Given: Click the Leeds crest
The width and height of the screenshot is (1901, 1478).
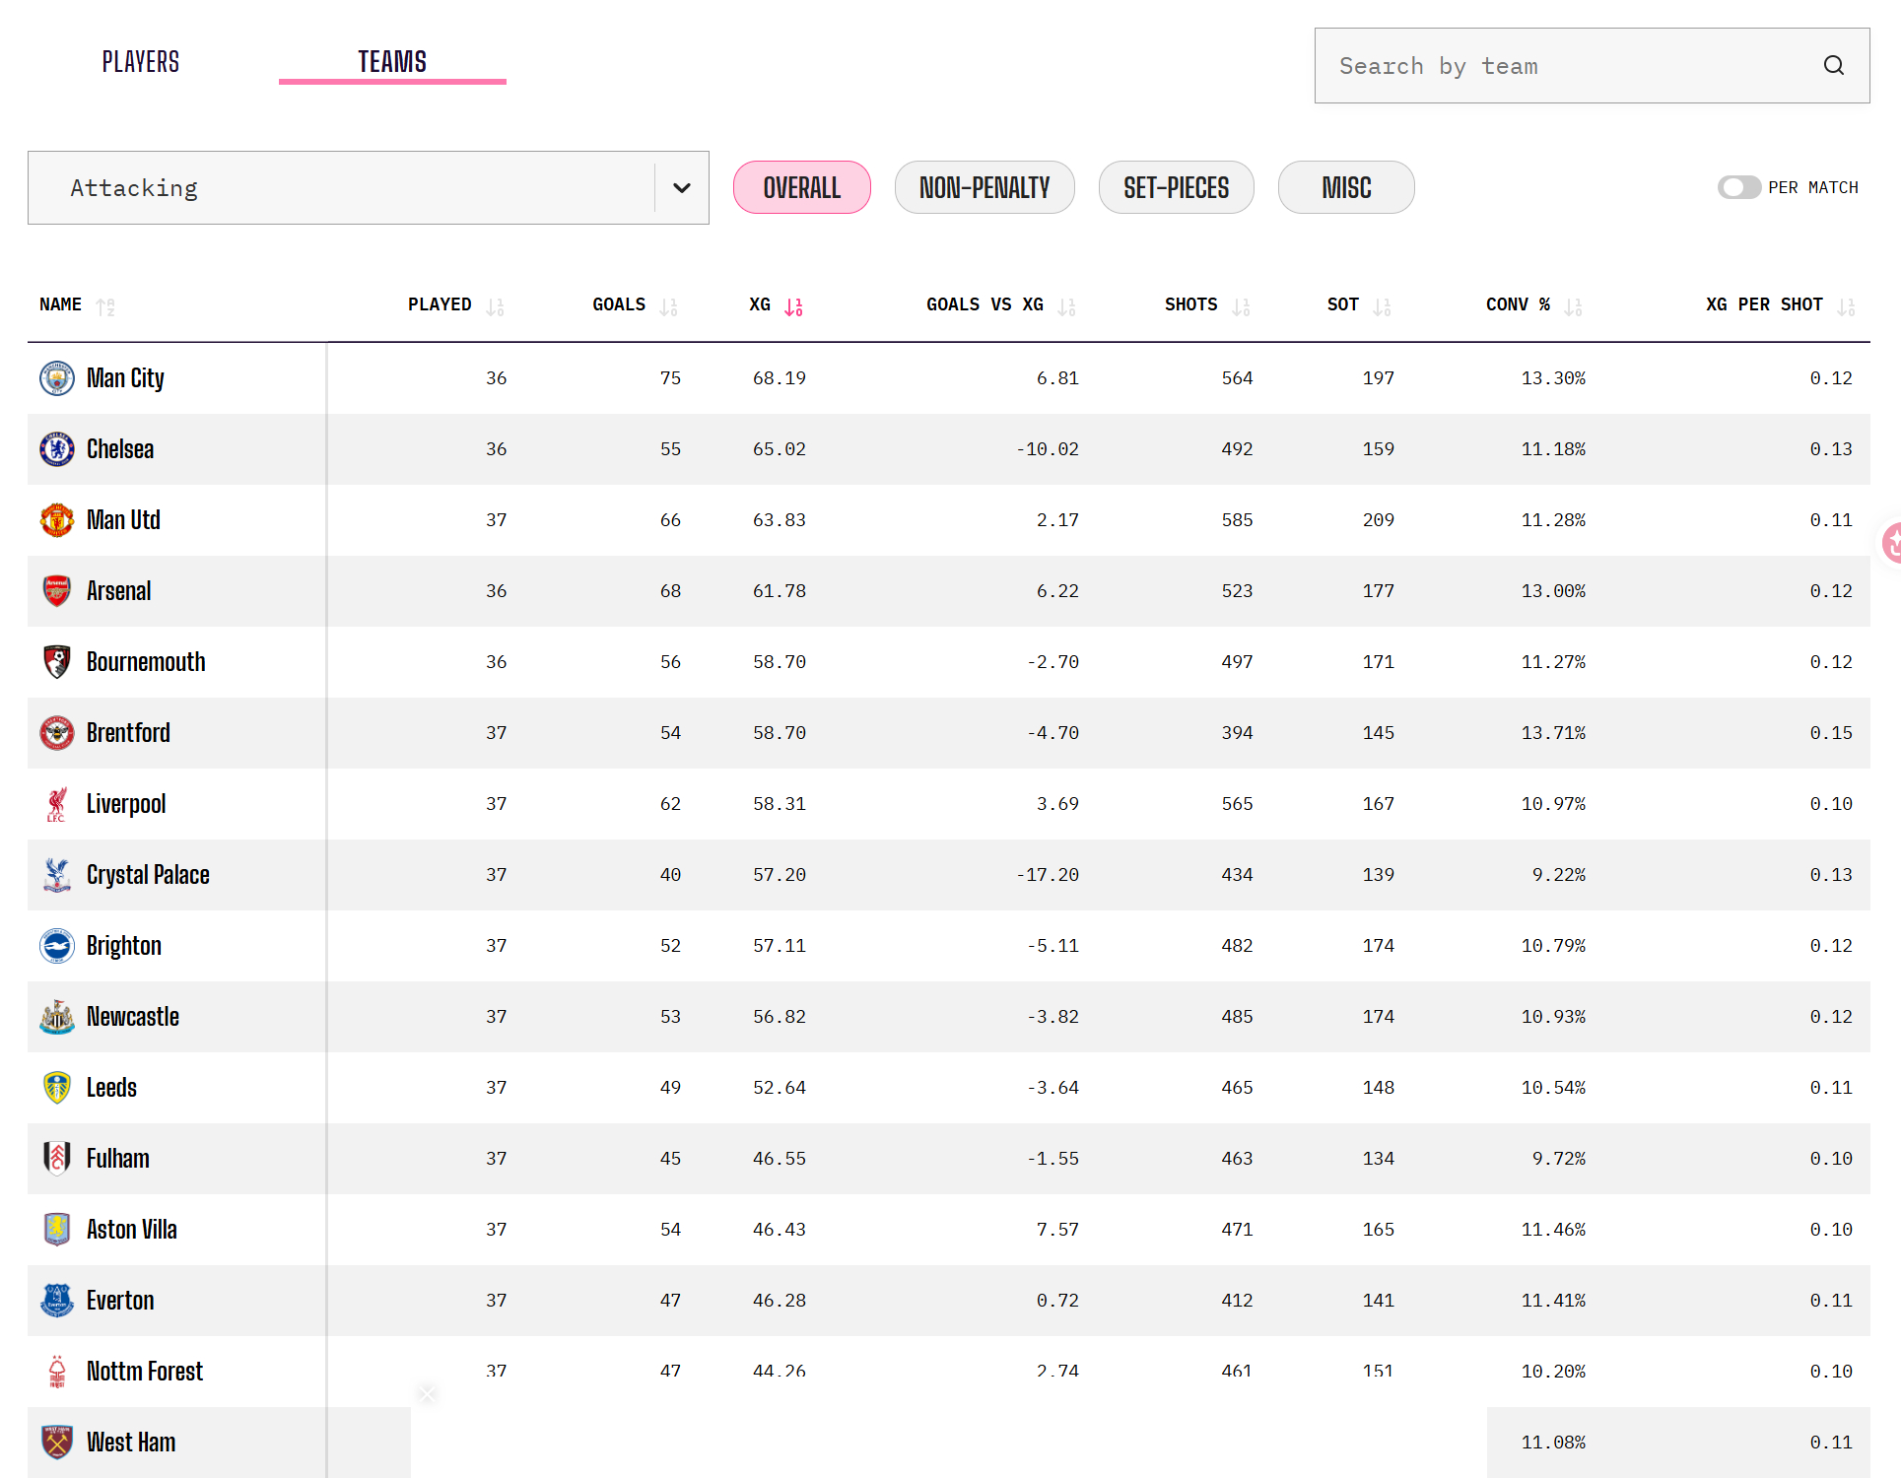Looking at the screenshot, I should 57,1088.
